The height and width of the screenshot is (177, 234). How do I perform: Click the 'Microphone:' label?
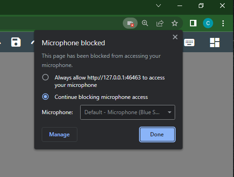click(57, 112)
